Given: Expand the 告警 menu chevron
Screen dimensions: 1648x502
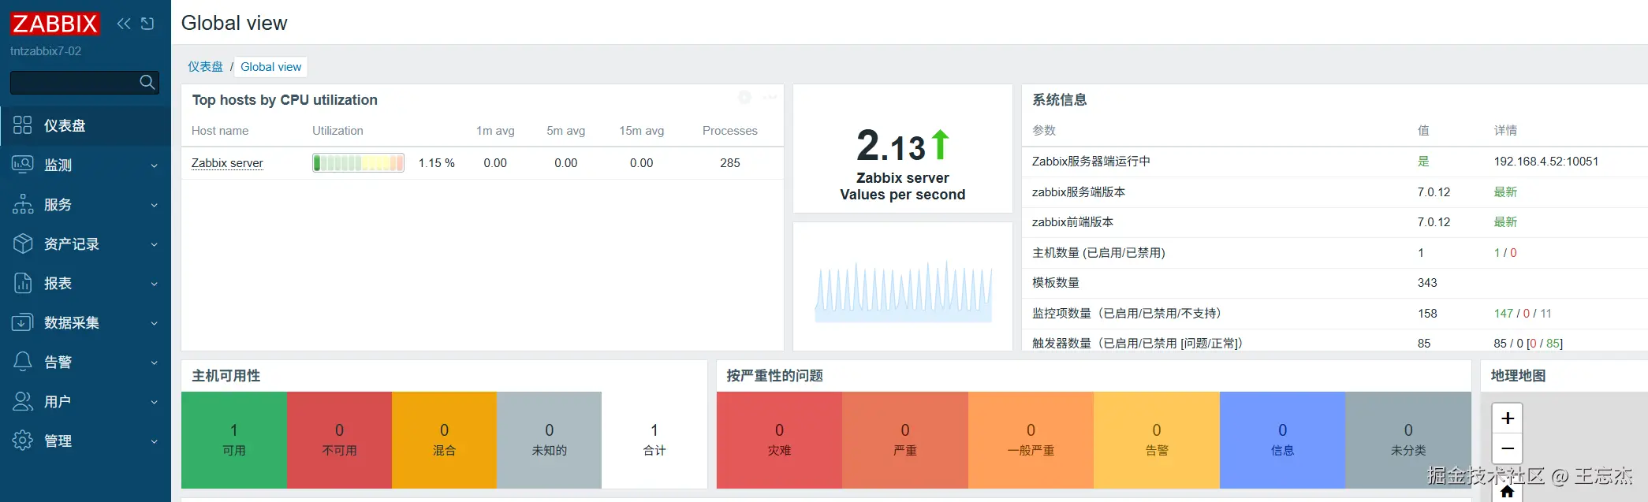Looking at the screenshot, I should 155,363.
